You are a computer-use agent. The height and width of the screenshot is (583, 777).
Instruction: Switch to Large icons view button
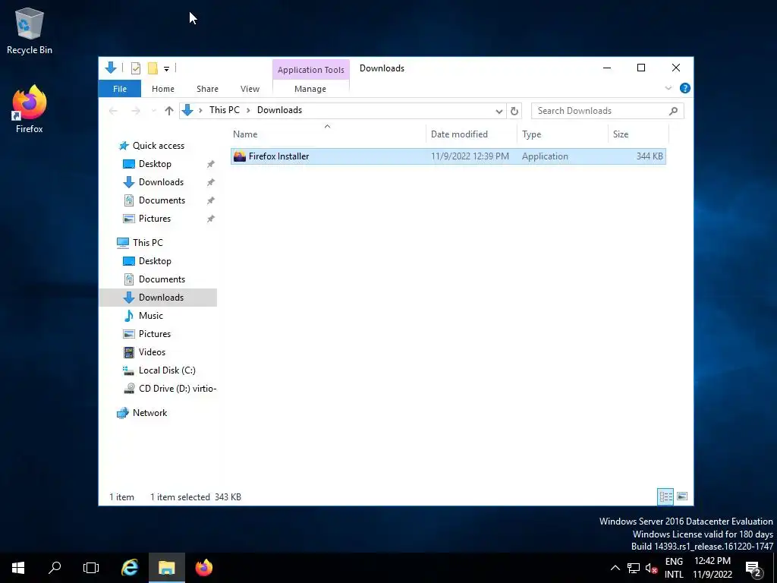pyautogui.click(x=682, y=496)
